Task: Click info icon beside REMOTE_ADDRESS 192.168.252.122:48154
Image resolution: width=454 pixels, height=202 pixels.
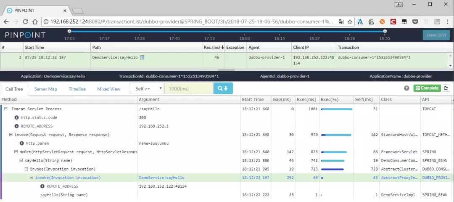Action: click(42, 186)
